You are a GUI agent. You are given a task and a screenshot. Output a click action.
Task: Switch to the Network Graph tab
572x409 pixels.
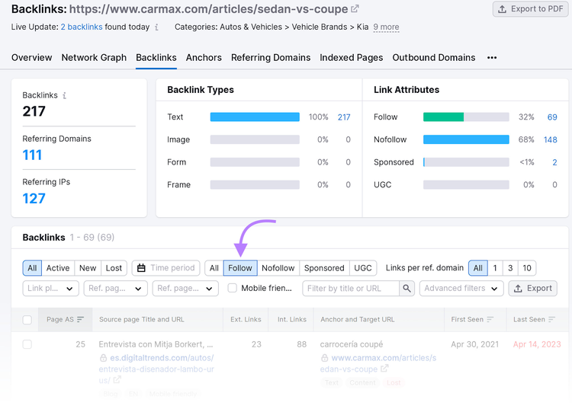pos(94,58)
